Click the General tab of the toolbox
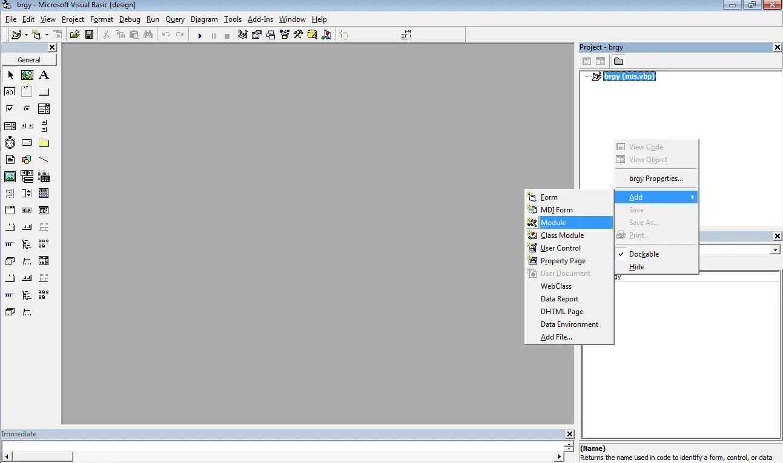The width and height of the screenshot is (783, 463). 29,60
